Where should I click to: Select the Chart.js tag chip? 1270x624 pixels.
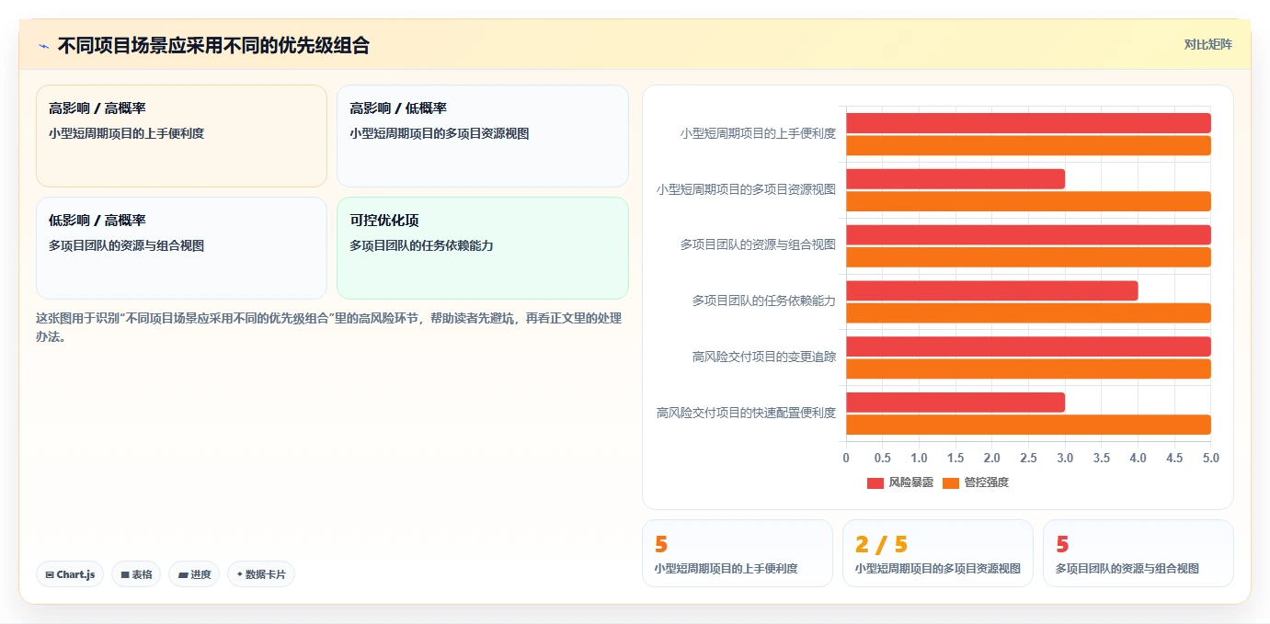[x=70, y=574]
